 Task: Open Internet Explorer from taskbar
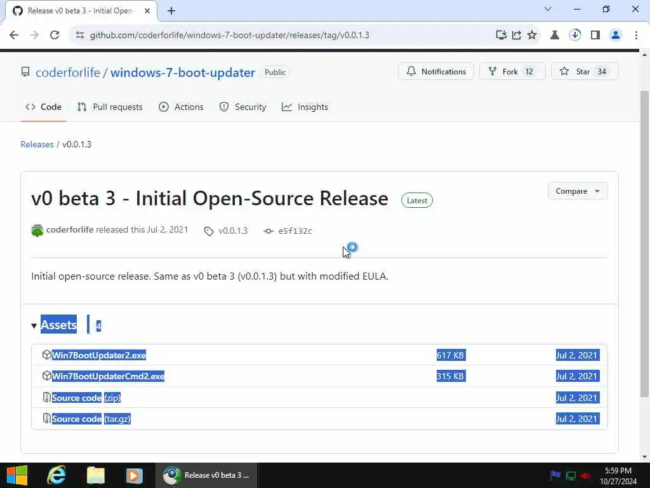click(56, 475)
